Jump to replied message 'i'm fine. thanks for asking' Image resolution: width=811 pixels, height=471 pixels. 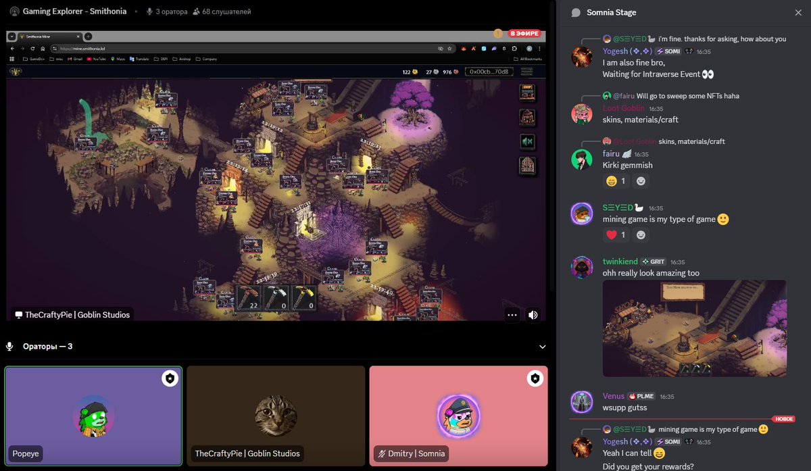point(722,39)
